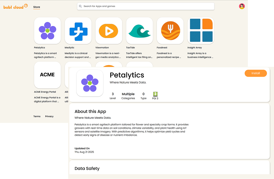Open the ACME Energy Portal icon
Image resolution: width=274 pixels, height=179 pixels.
pyautogui.click(x=47, y=75)
